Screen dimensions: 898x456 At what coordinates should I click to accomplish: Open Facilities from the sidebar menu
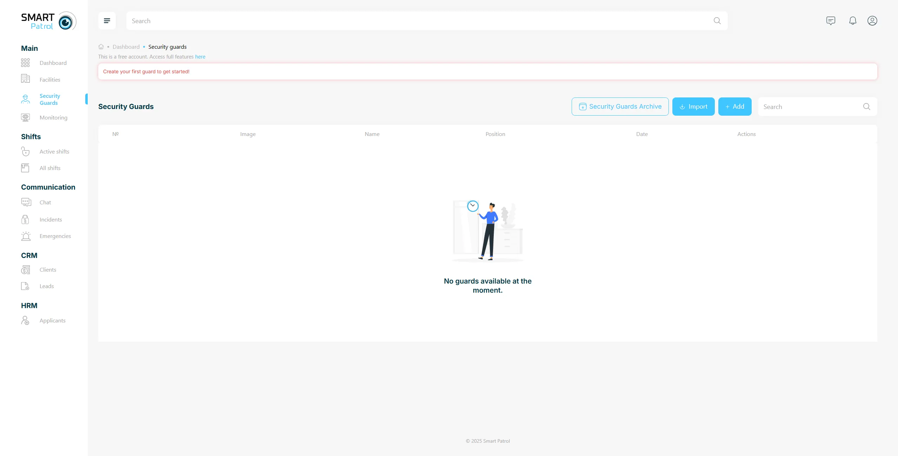[x=50, y=80]
